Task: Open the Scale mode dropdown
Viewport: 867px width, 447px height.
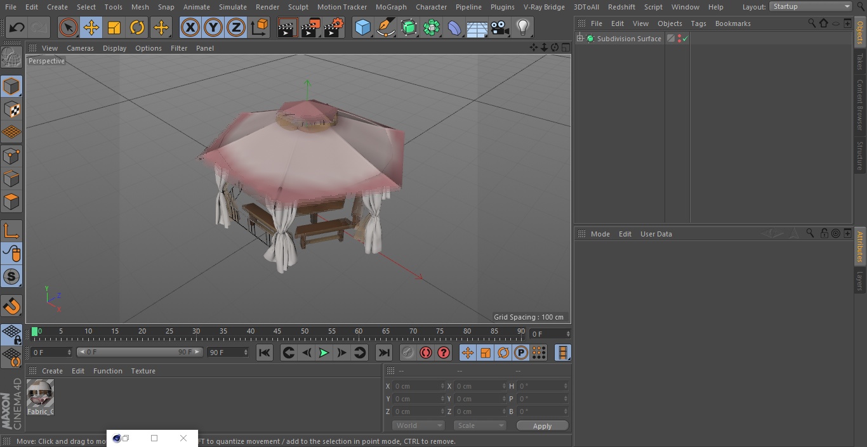Action: point(480,425)
